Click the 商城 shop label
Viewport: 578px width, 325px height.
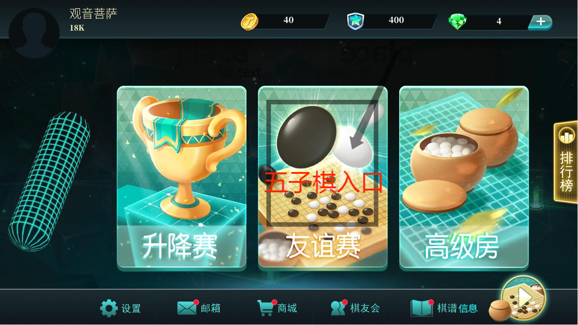pyautogui.click(x=287, y=308)
